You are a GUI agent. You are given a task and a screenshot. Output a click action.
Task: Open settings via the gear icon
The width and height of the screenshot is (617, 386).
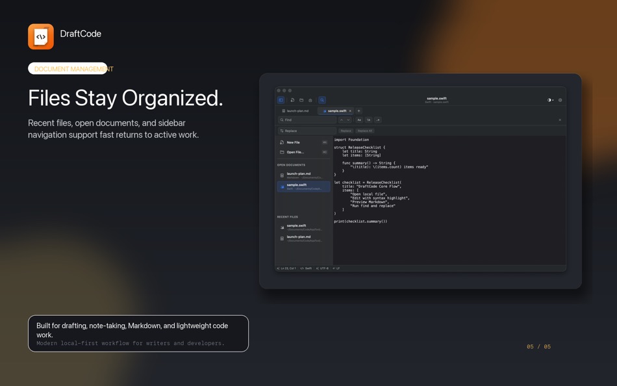pyautogui.click(x=560, y=100)
